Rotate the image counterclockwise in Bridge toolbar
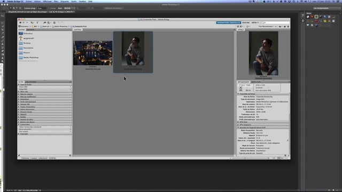342x192 pixels. coord(58,22)
